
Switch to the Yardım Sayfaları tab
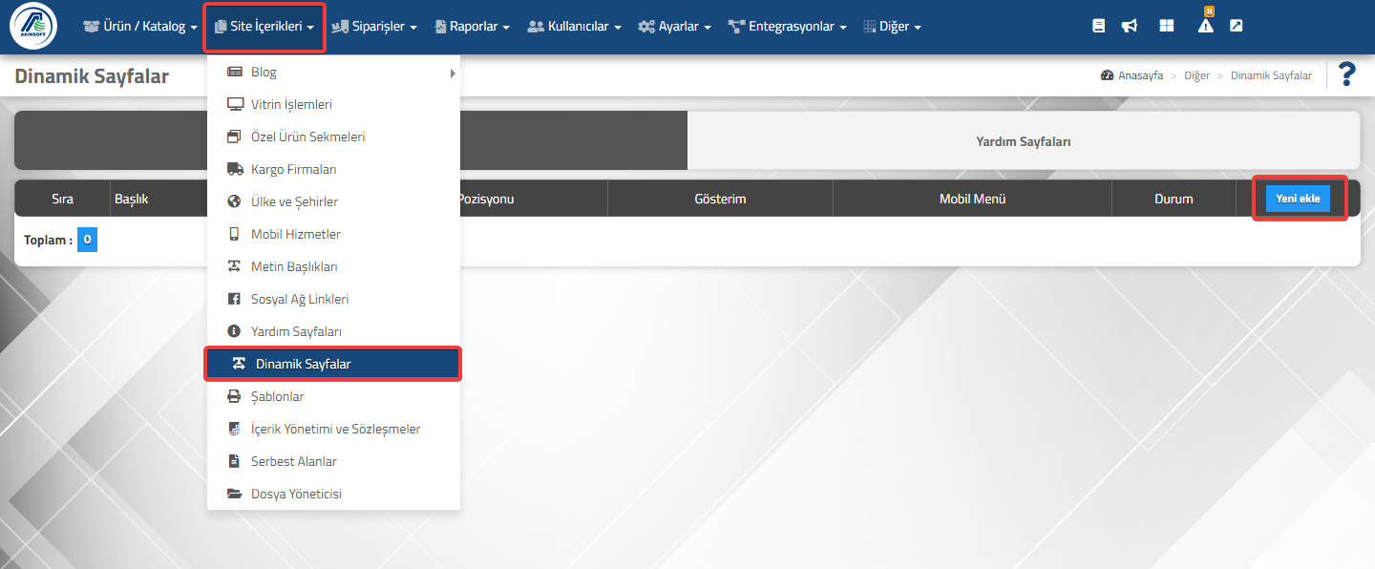[x=1023, y=140]
